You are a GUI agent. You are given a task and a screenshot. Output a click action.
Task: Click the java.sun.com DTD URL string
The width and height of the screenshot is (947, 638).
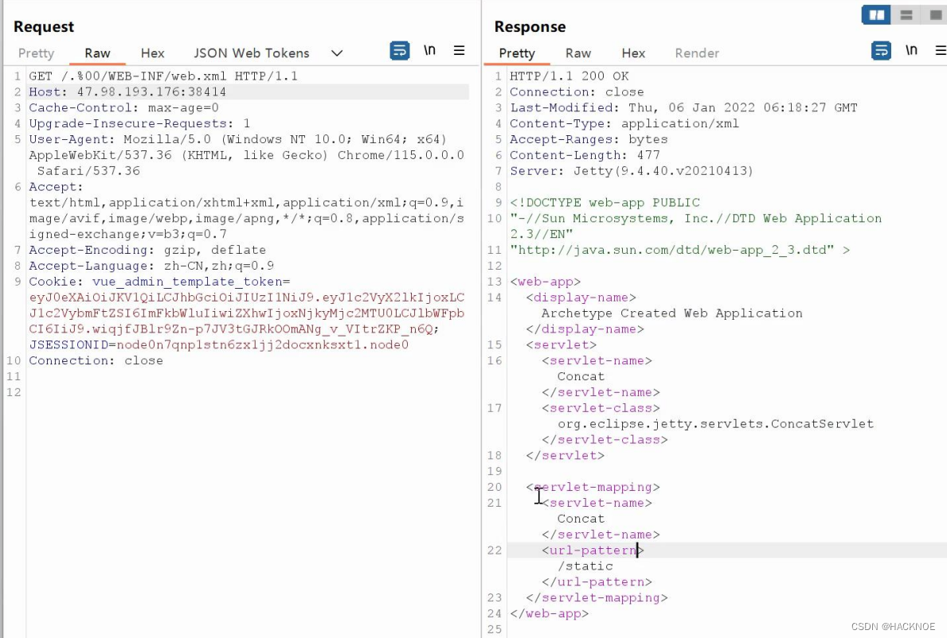coord(672,250)
